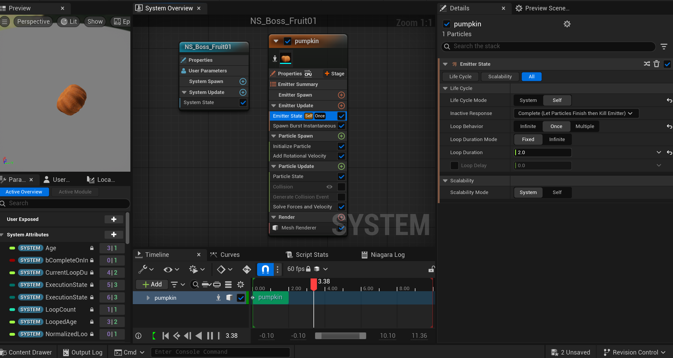Viewport: 673px width, 358px height.
Task: Pause the timeline playback
Action: [x=210, y=336]
